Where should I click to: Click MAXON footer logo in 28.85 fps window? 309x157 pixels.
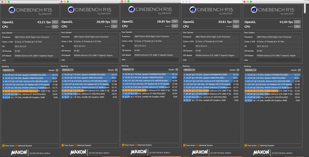pyautogui.click(x=138, y=152)
